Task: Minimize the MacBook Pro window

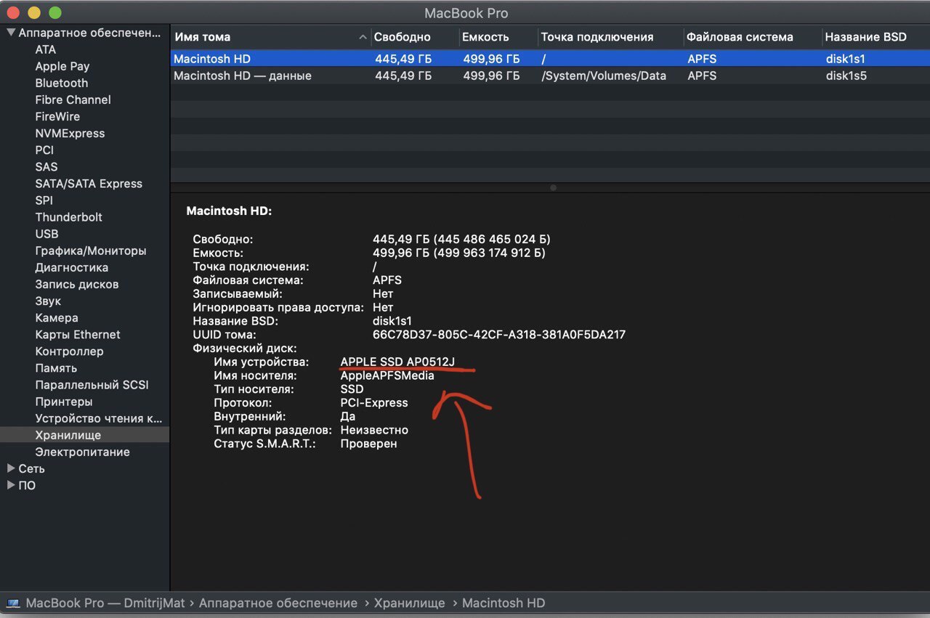Action: coord(34,13)
